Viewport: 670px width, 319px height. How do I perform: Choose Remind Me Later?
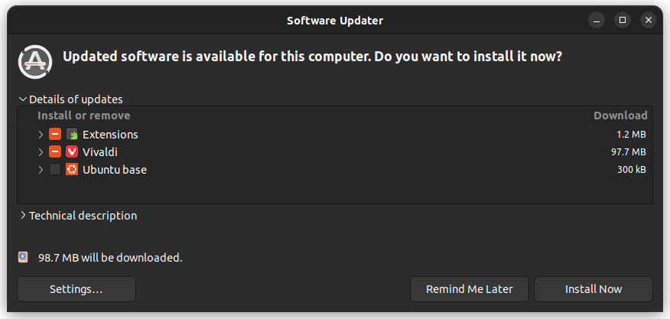469,289
